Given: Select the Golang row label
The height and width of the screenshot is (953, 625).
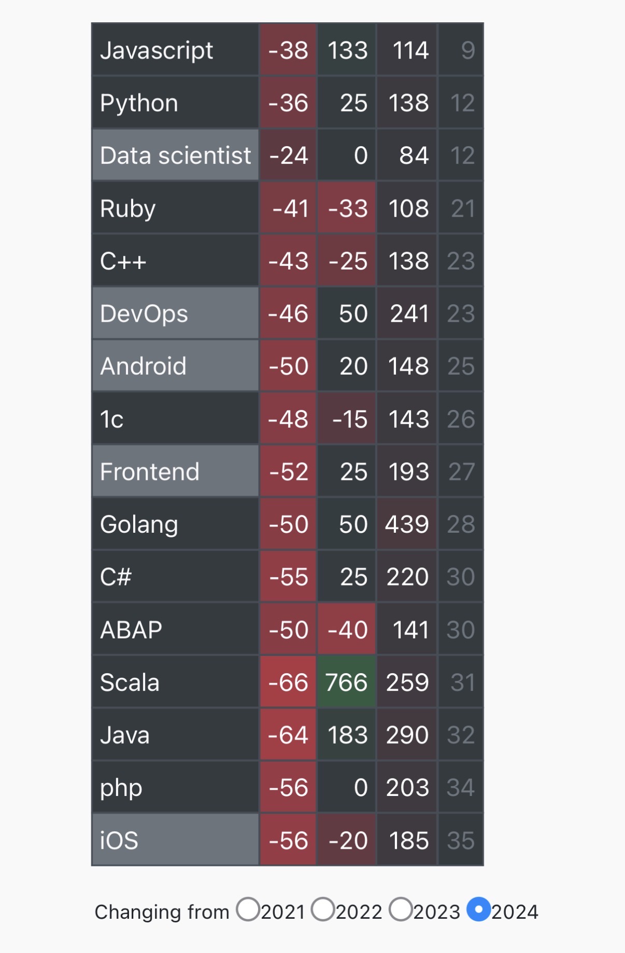Looking at the screenshot, I should 175,524.
